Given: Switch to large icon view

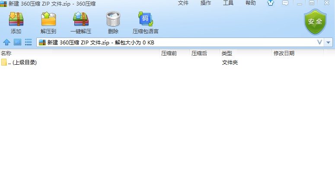Looking at the screenshot, I should pyautogui.click(x=18, y=42).
